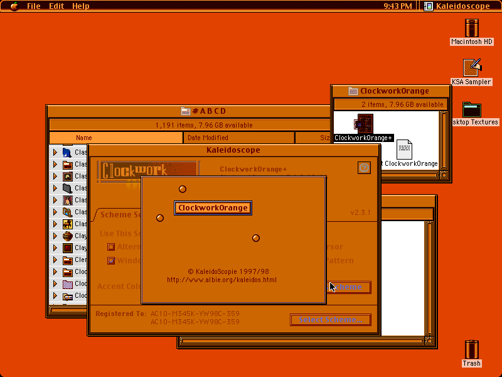Select the KSA Sampler desktop icon
The height and width of the screenshot is (377, 502).
(x=472, y=68)
